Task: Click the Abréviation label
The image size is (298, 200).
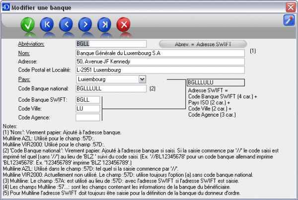Action: point(31,44)
